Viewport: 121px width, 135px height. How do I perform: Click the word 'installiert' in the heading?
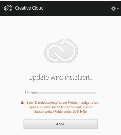(77, 77)
